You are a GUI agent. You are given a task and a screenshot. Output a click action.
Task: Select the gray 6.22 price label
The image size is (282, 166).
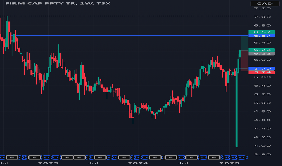click(261, 53)
